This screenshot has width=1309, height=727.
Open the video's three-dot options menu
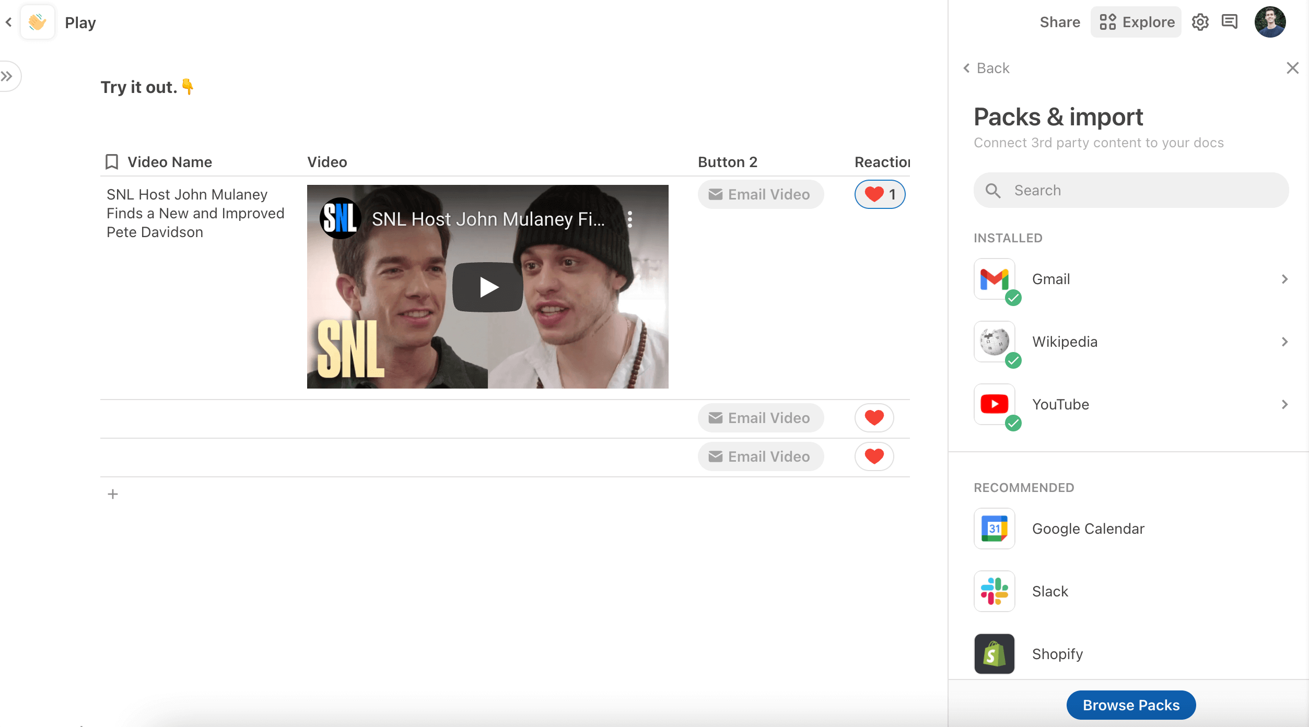click(630, 219)
